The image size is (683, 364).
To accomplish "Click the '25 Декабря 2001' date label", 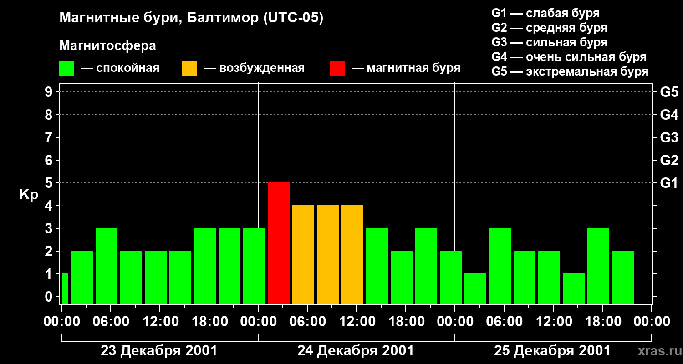I will (x=552, y=351).
